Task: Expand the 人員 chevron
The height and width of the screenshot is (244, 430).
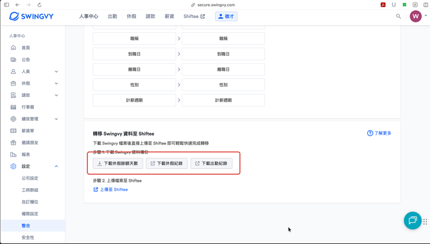Action: click(x=56, y=72)
